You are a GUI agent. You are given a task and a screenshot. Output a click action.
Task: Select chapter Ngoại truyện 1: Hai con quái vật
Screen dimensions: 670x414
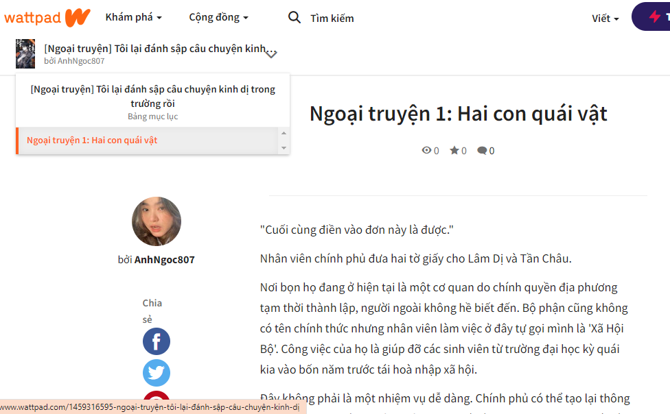pyautogui.click(x=92, y=141)
